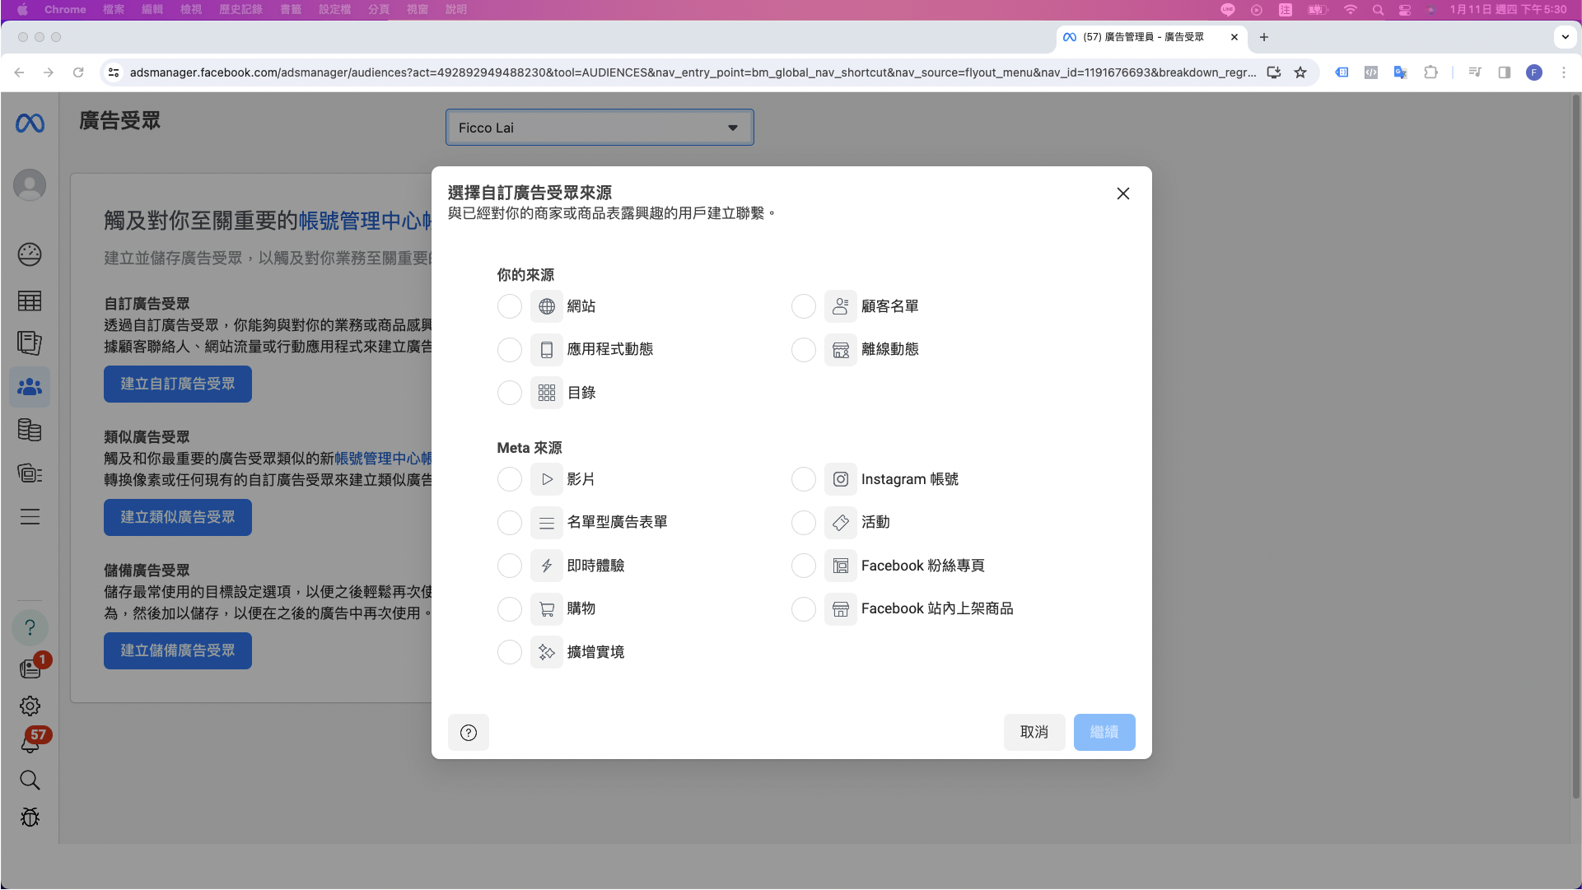Click the bug report icon in sidebar
This screenshot has height=890, width=1582.
point(30,818)
